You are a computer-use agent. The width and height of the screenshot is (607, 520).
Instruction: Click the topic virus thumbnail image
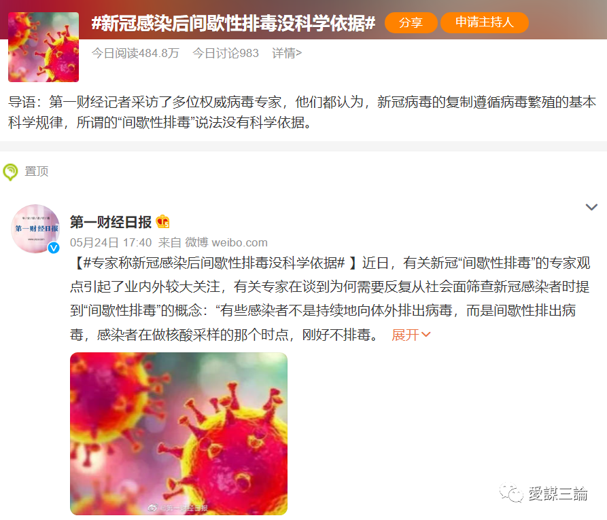click(44, 47)
